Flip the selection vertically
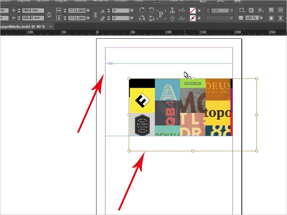The width and height of the screenshot is (287, 215). pyautogui.click(x=151, y=18)
